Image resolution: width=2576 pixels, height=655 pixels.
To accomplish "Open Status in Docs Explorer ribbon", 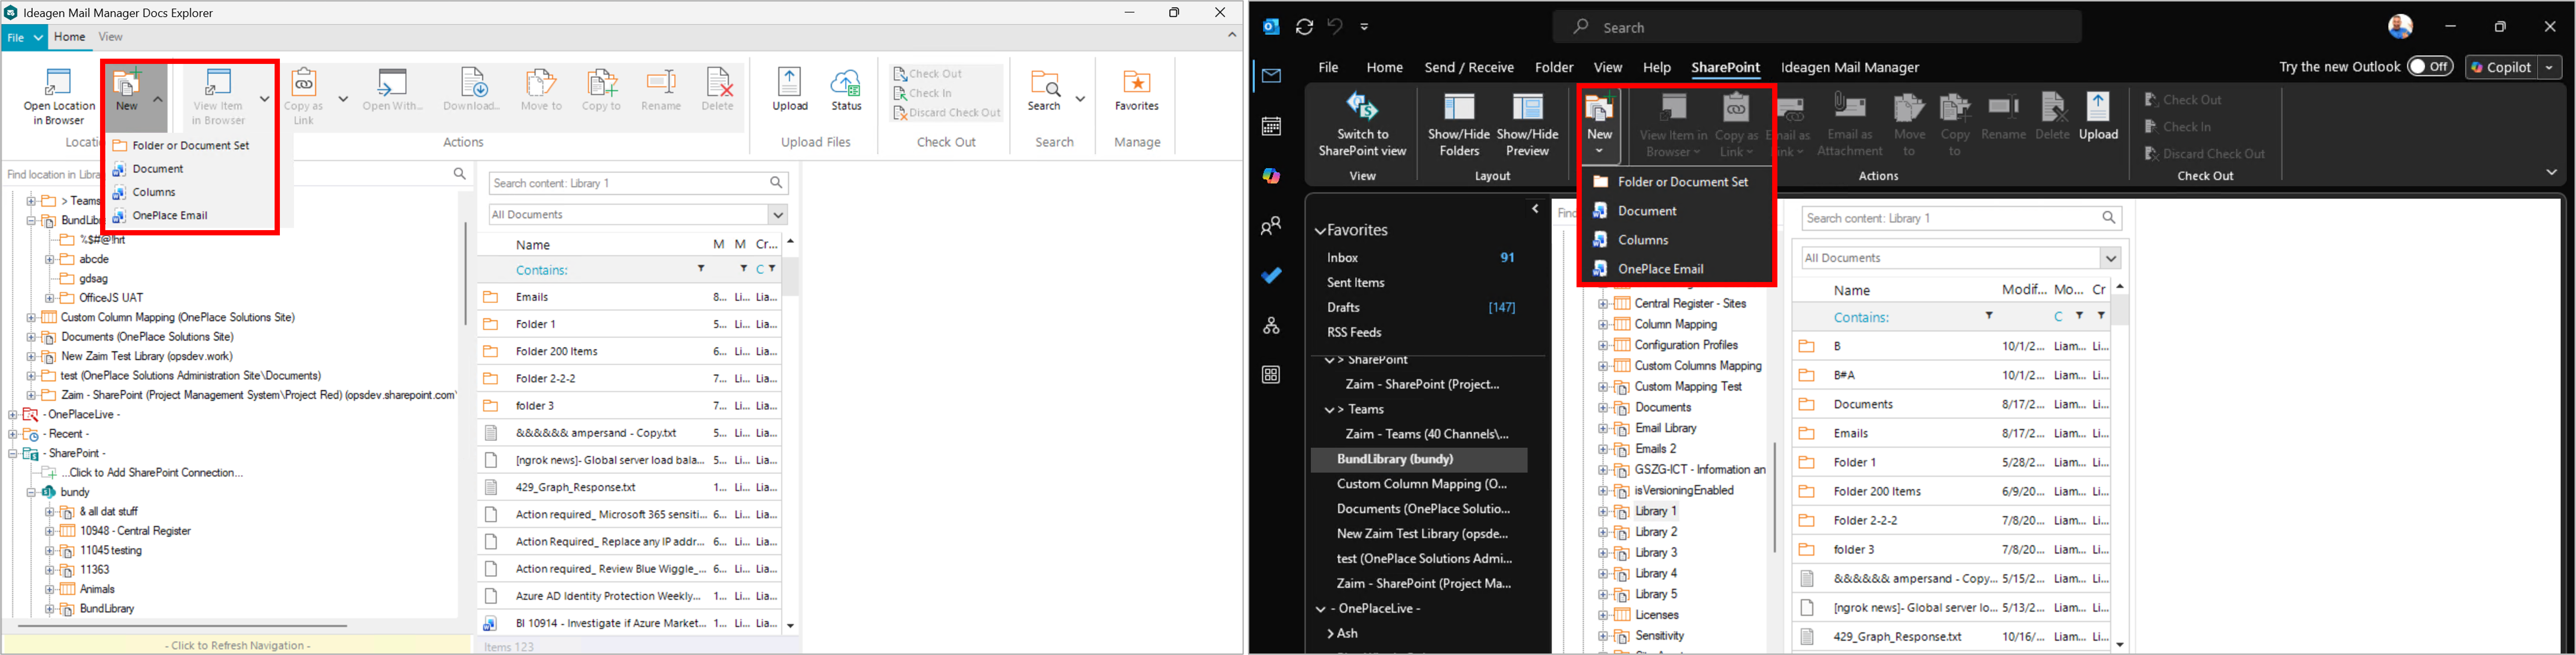I will coord(846,90).
